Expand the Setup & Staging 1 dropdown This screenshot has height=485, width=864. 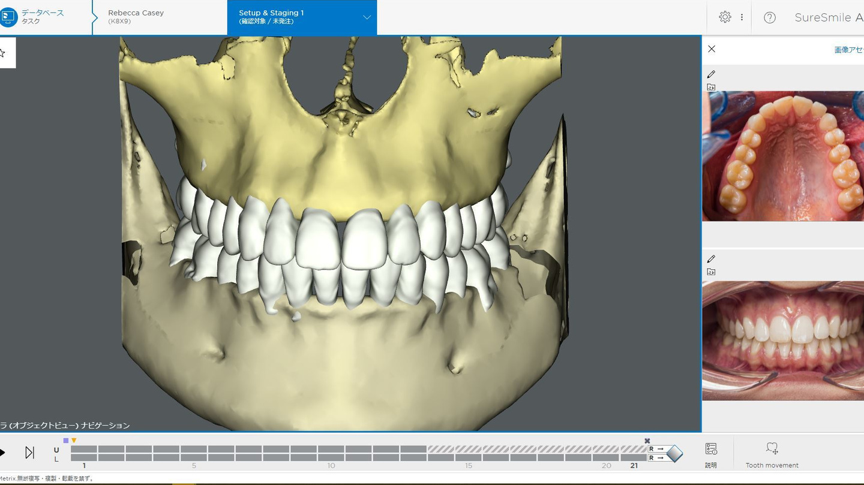coord(367,17)
